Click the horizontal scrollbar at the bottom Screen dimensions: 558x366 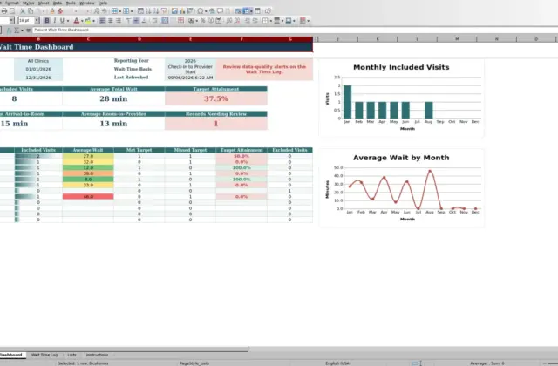tap(124, 349)
